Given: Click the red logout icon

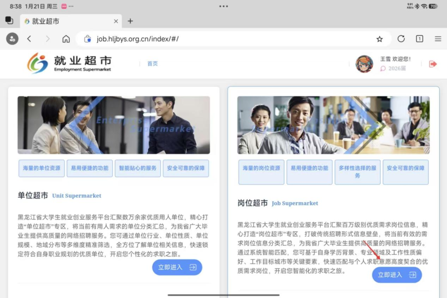Looking at the screenshot, I should click(433, 64).
